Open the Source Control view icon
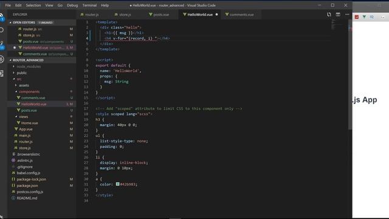This screenshot has width=389, height=219. tap(2, 45)
